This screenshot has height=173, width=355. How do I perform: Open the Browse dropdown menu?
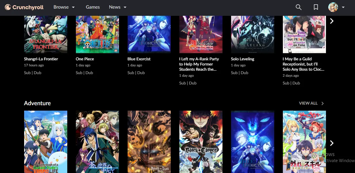point(64,7)
